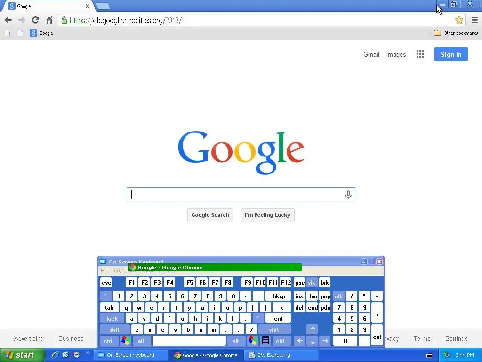Click the left arrow key on keyboard
The image size is (482, 362).
(300, 341)
